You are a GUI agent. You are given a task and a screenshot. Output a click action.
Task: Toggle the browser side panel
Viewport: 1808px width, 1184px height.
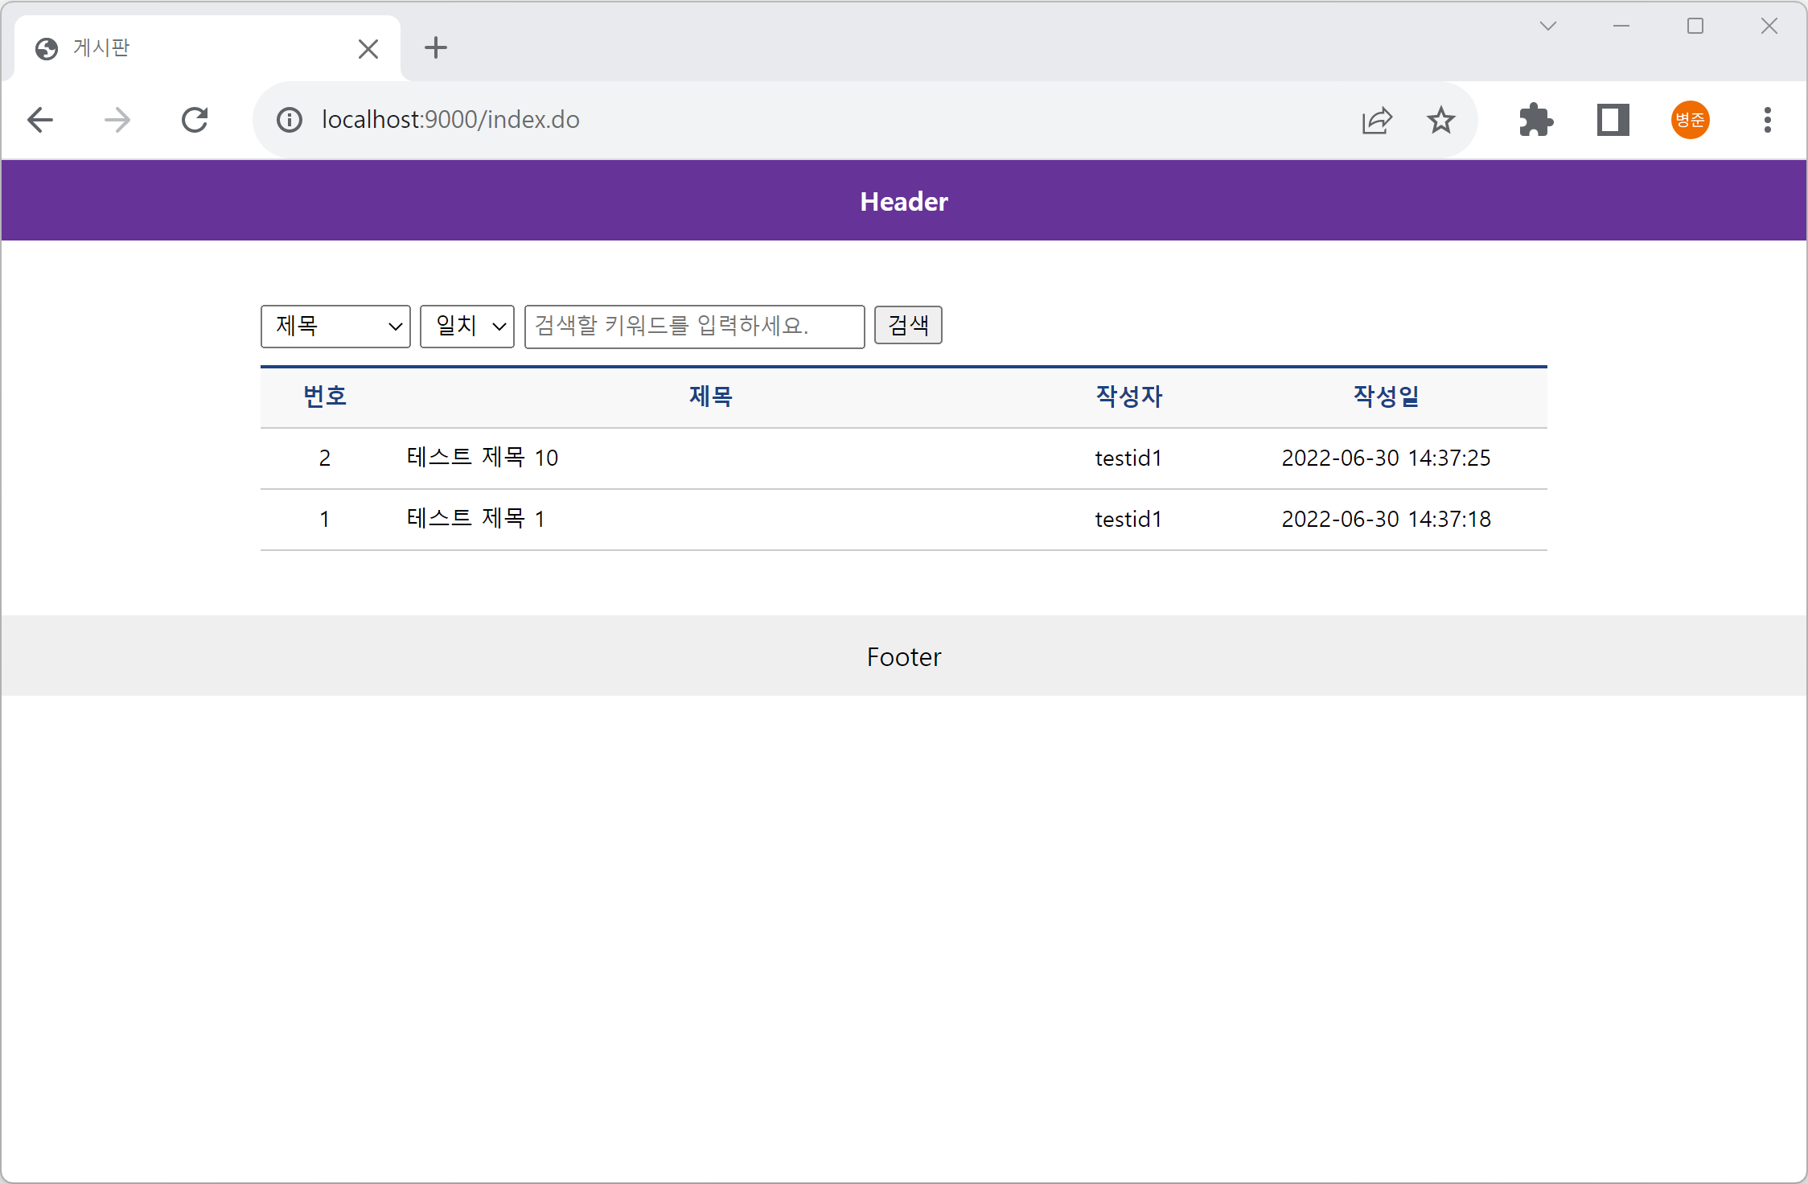click(1613, 121)
